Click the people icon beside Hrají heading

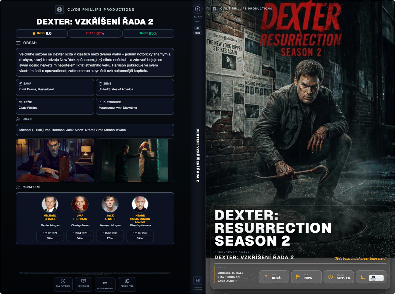[18, 119]
